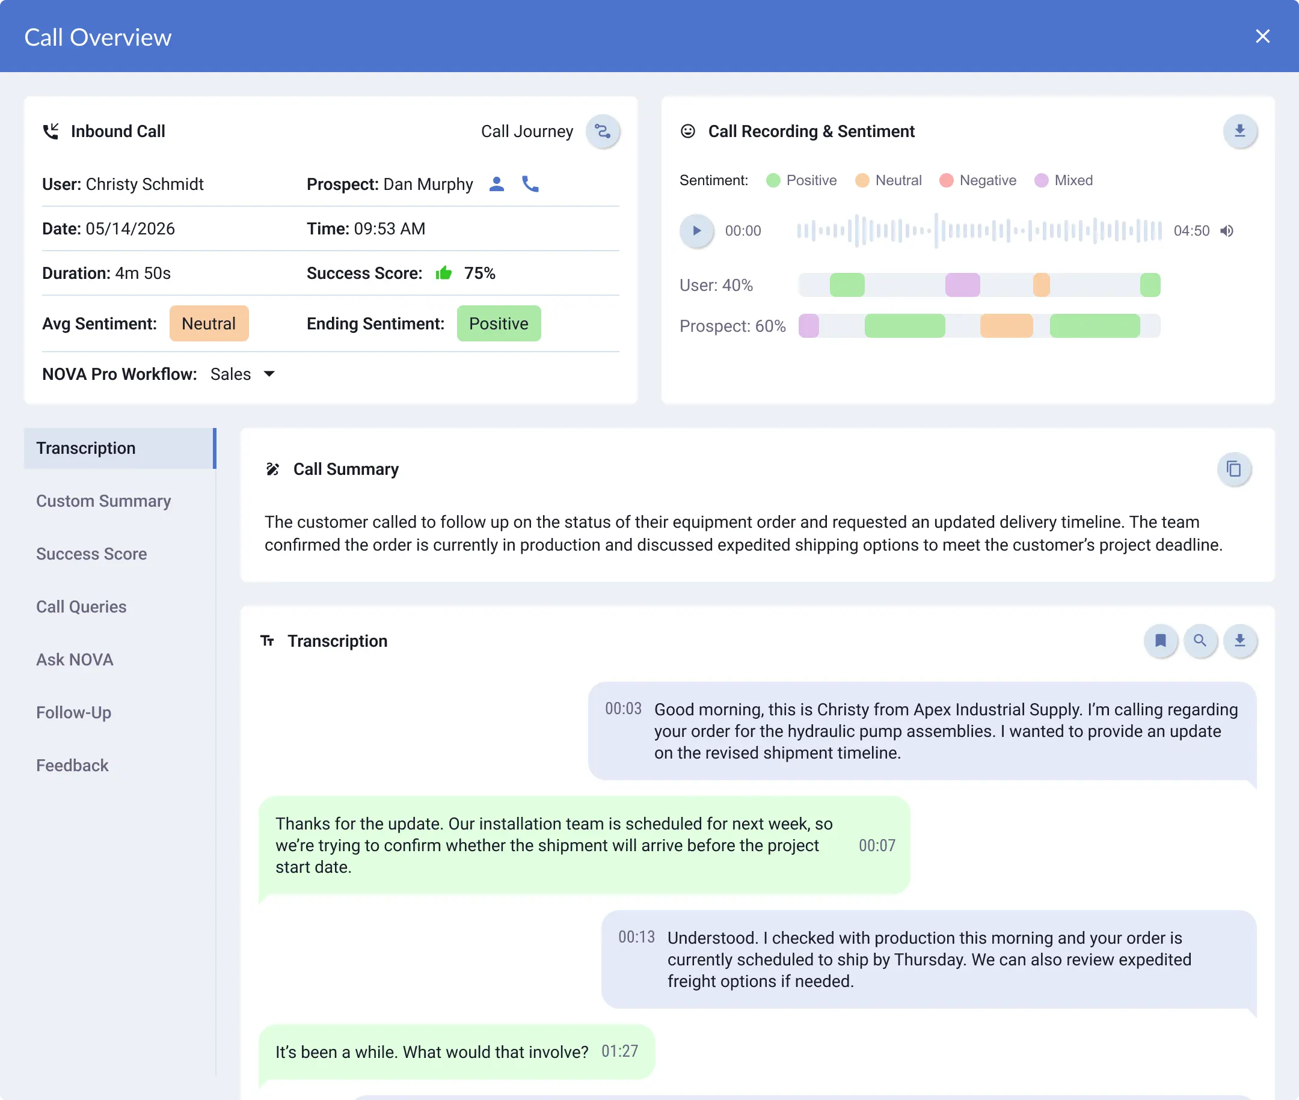Click the Prospect name Dan Murphy
Screen dimensions: 1299x1100
tap(428, 184)
